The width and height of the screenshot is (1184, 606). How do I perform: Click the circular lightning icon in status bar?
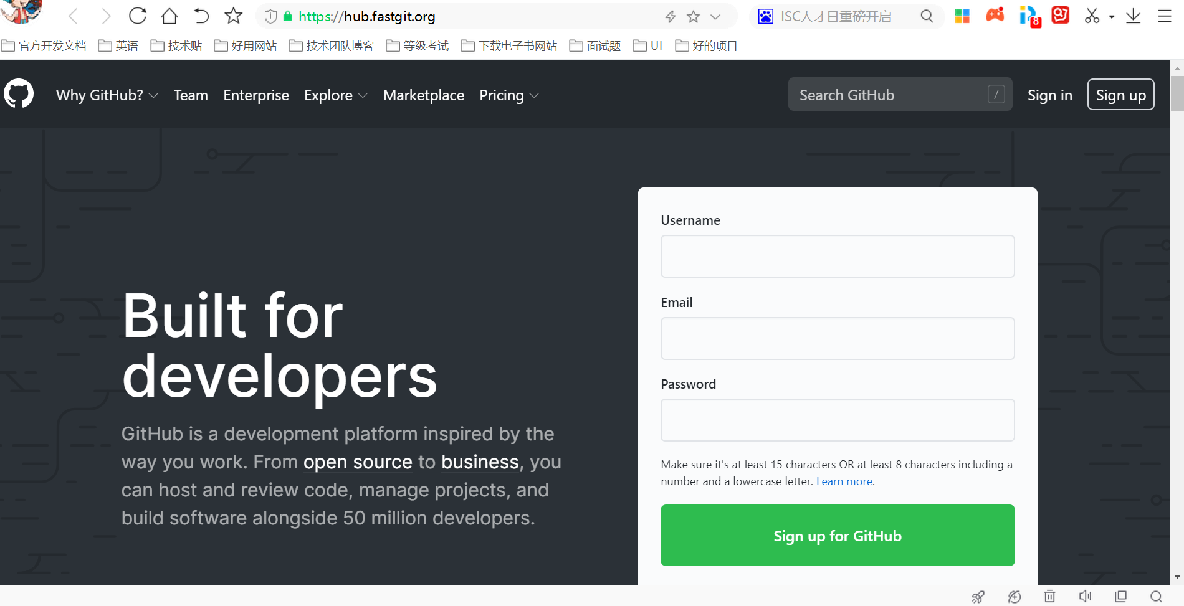coord(1015,597)
